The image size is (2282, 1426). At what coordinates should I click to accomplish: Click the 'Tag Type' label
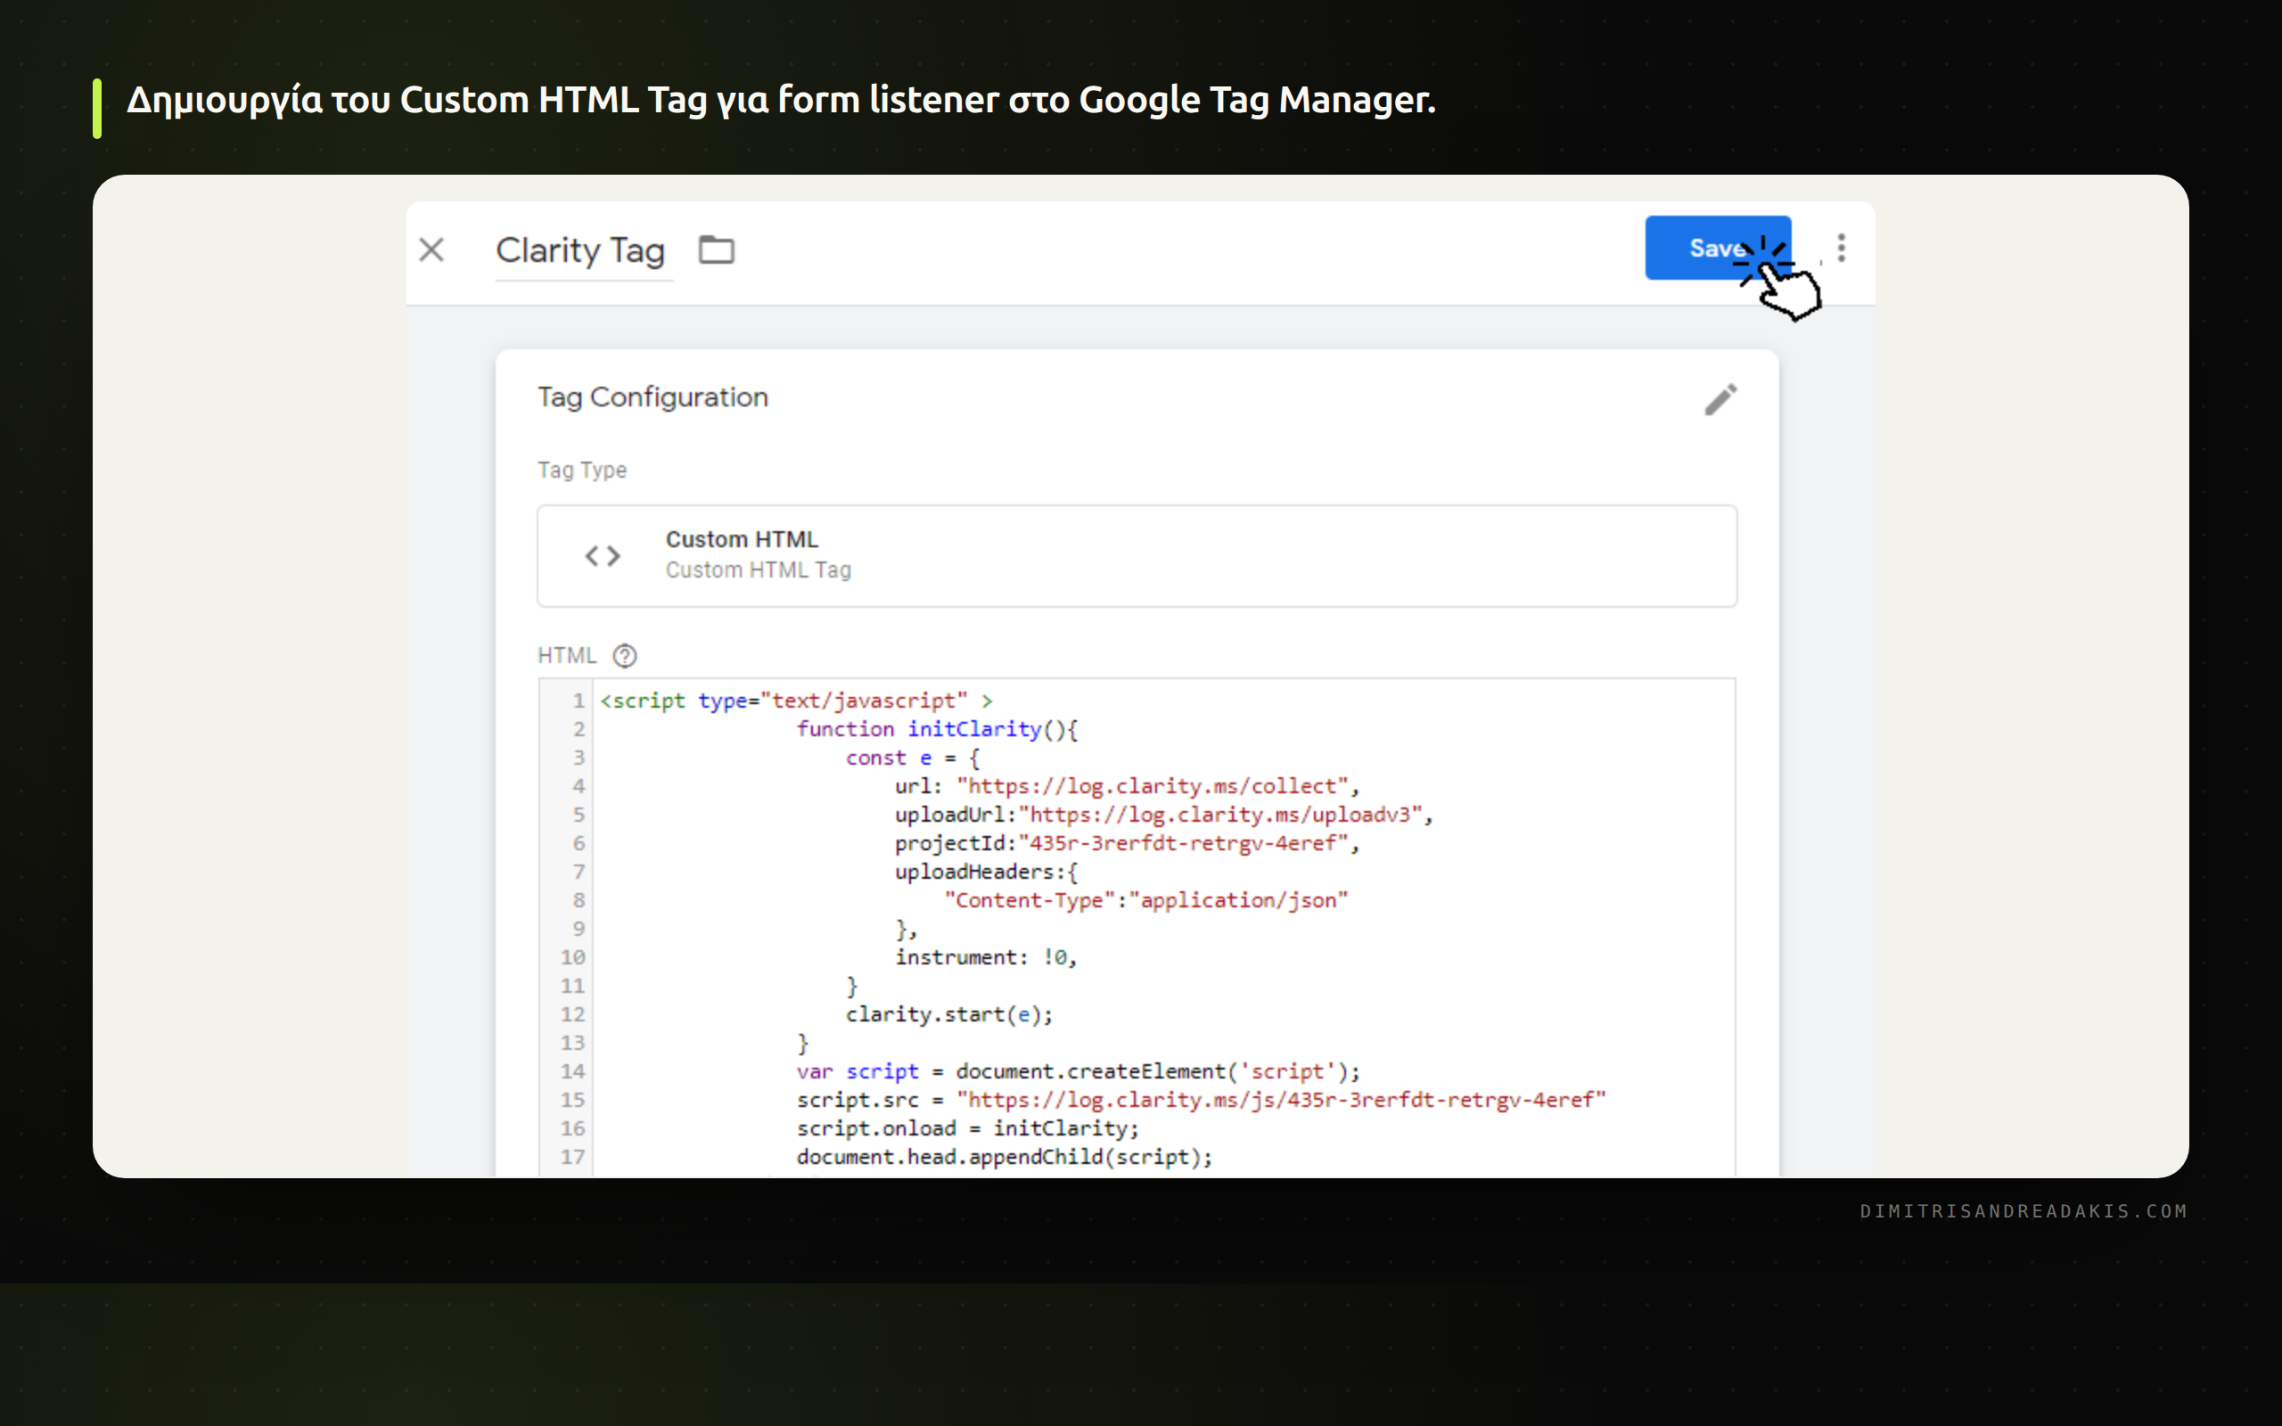tap(582, 470)
